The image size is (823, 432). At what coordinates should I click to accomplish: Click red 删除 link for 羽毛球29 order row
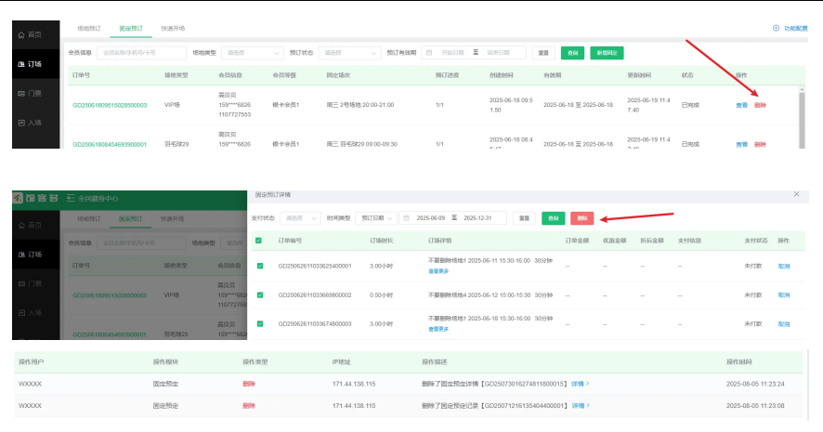click(760, 144)
